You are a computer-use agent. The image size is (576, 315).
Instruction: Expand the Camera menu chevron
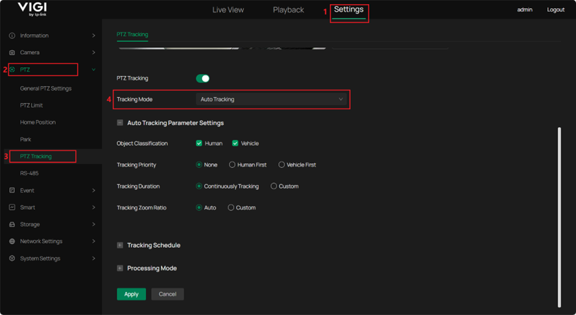pos(94,53)
